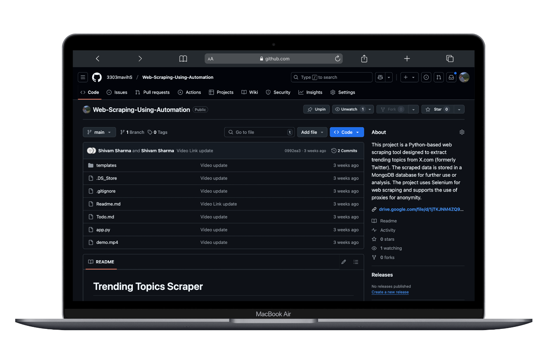Edit README with pencil icon
Screen dimensions: 547x364
tap(343, 262)
